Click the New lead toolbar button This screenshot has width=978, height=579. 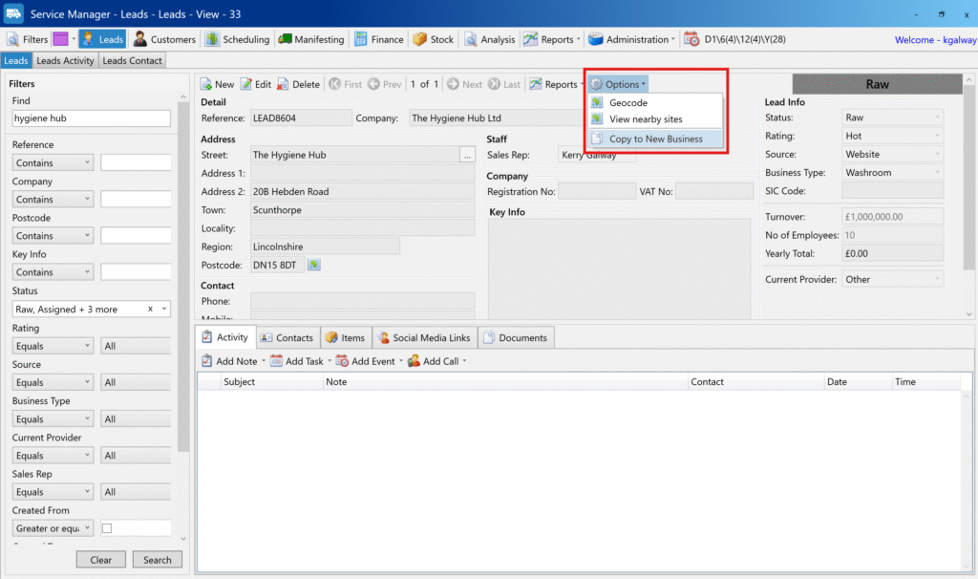216,84
